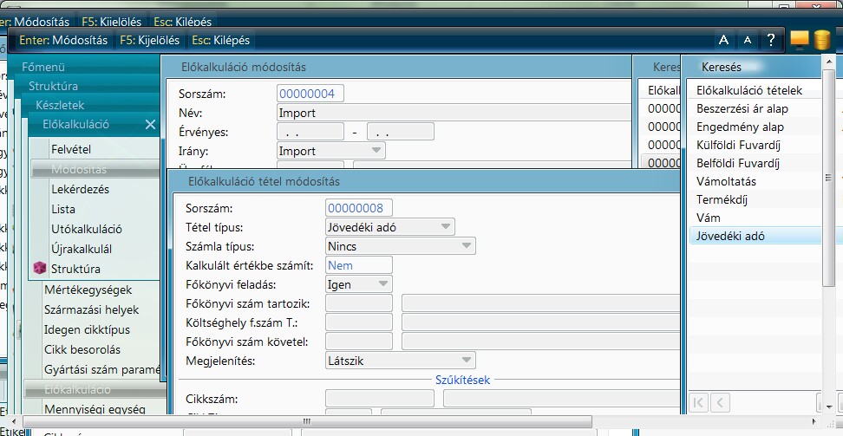Click scroll left arrow on bottom scrollbar
The height and width of the screenshot is (436, 843).
point(13,421)
